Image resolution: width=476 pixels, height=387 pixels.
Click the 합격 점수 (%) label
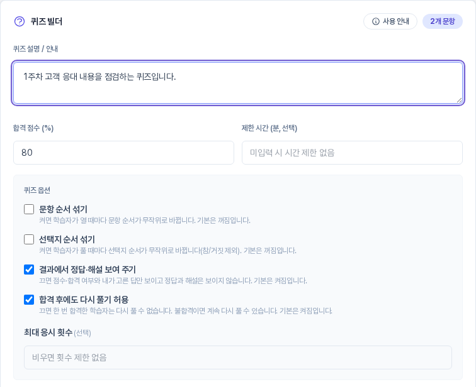pos(33,128)
